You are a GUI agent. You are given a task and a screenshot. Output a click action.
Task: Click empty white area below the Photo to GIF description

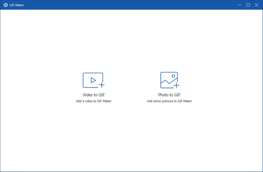tap(169, 131)
